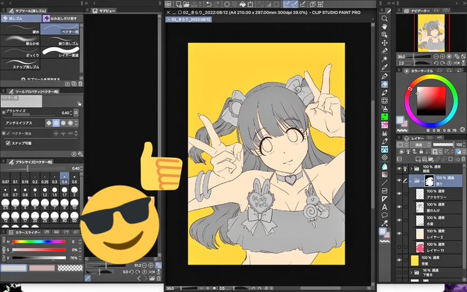467x292 pixels.
Task: Select the レイヤー 11 layer row
Action: click(x=435, y=247)
